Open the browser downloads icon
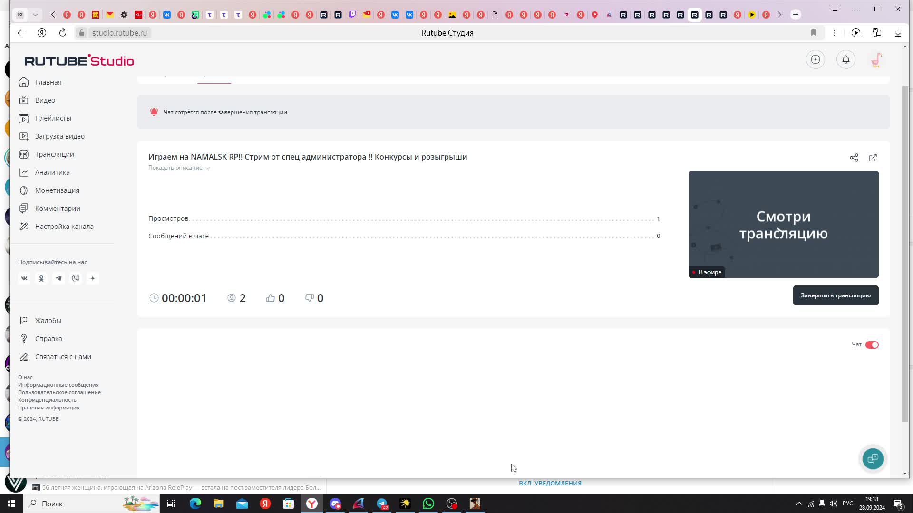The height and width of the screenshot is (513, 913). [x=898, y=33]
